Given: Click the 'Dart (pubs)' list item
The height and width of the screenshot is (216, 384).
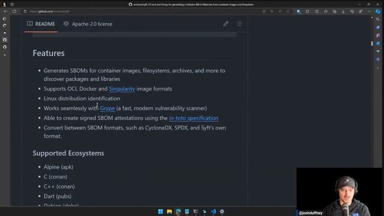Looking at the screenshot, I should click(x=58, y=196).
